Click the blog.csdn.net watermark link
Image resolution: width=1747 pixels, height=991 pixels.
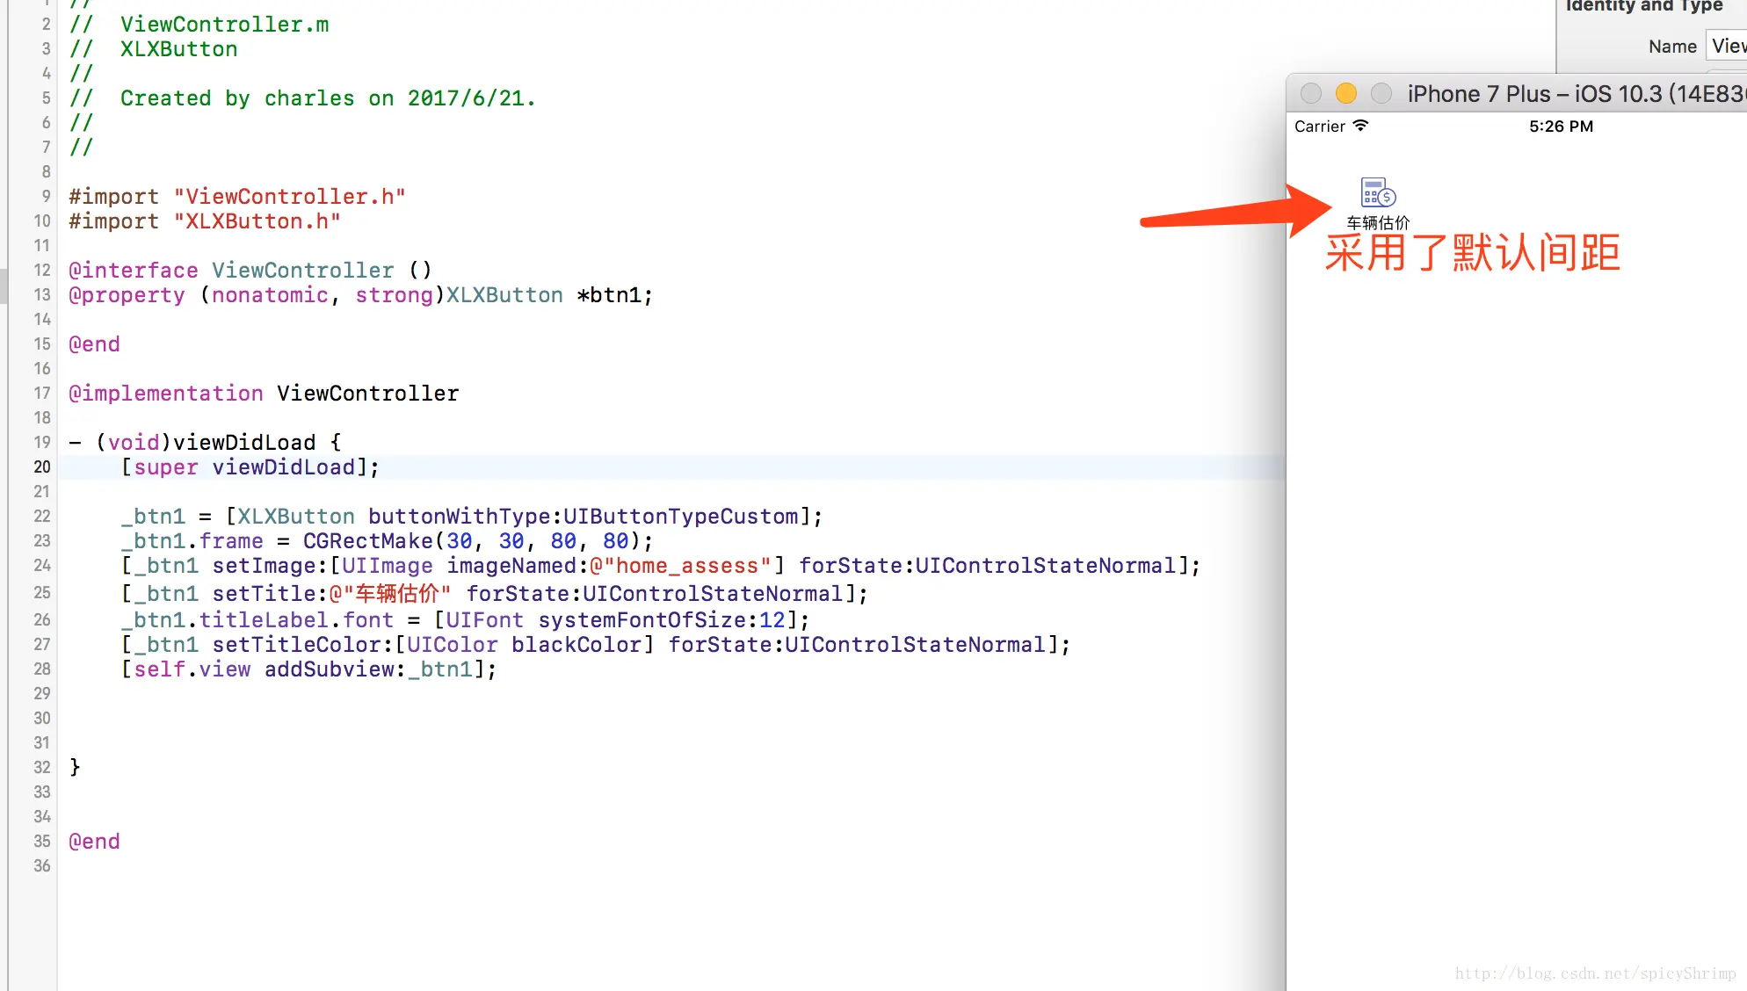tap(1594, 973)
